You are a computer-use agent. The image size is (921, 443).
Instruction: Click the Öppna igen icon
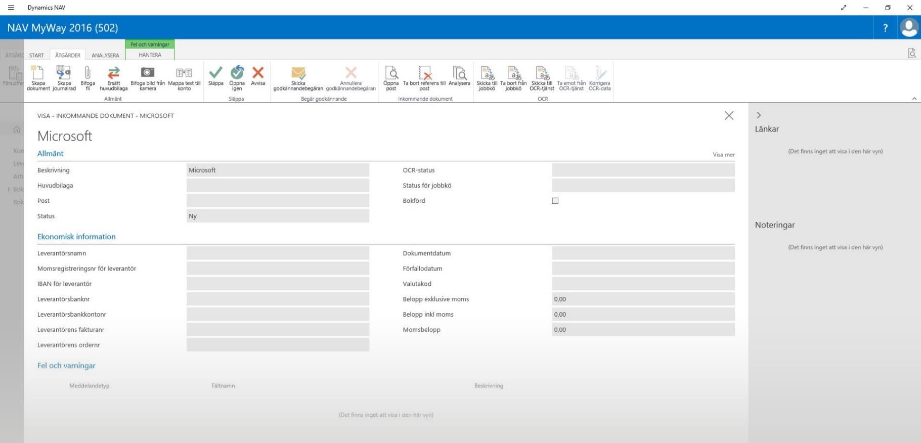click(x=237, y=73)
